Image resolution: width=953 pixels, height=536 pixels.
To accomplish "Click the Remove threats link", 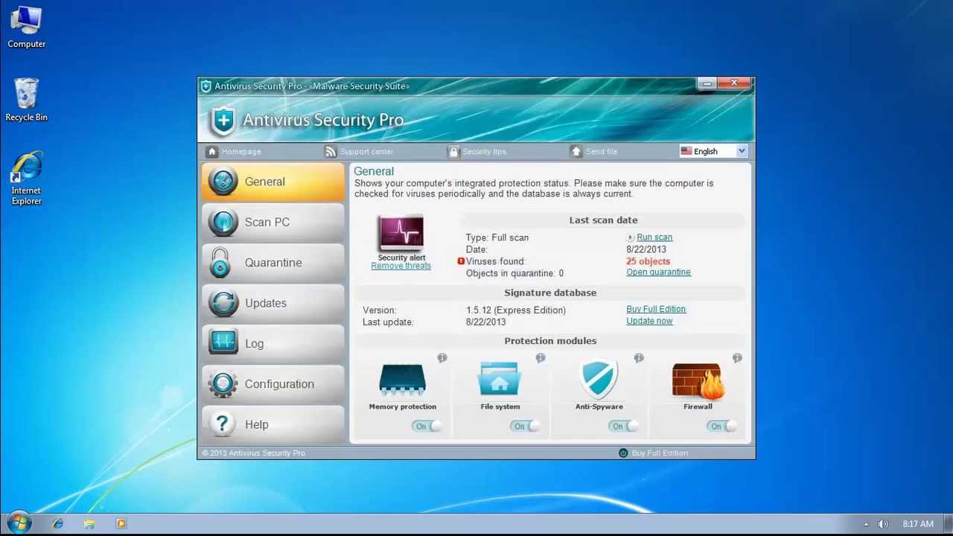I will pos(401,266).
